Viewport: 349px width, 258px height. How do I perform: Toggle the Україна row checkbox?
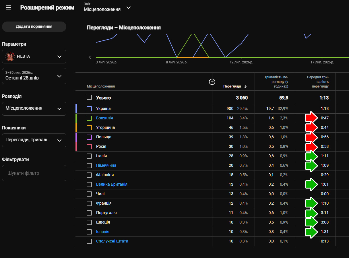click(x=89, y=109)
